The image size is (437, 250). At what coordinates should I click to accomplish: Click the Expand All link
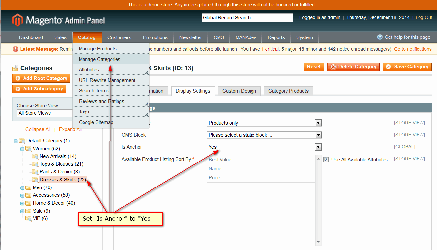[70, 129]
